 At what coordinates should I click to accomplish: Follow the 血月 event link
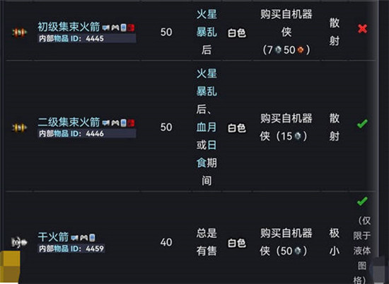(x=207, y=127)
